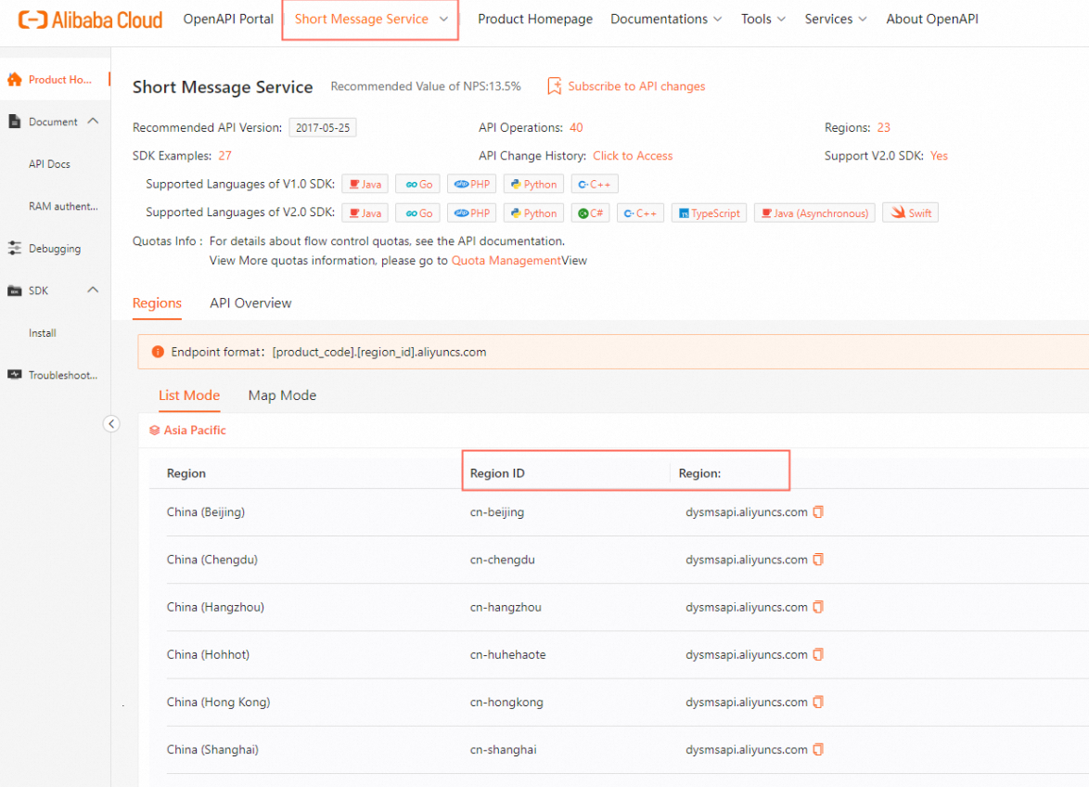Click the Troubleshoot monitor icon
Screen dimensions: 1089x787
[x=15, y=374]
